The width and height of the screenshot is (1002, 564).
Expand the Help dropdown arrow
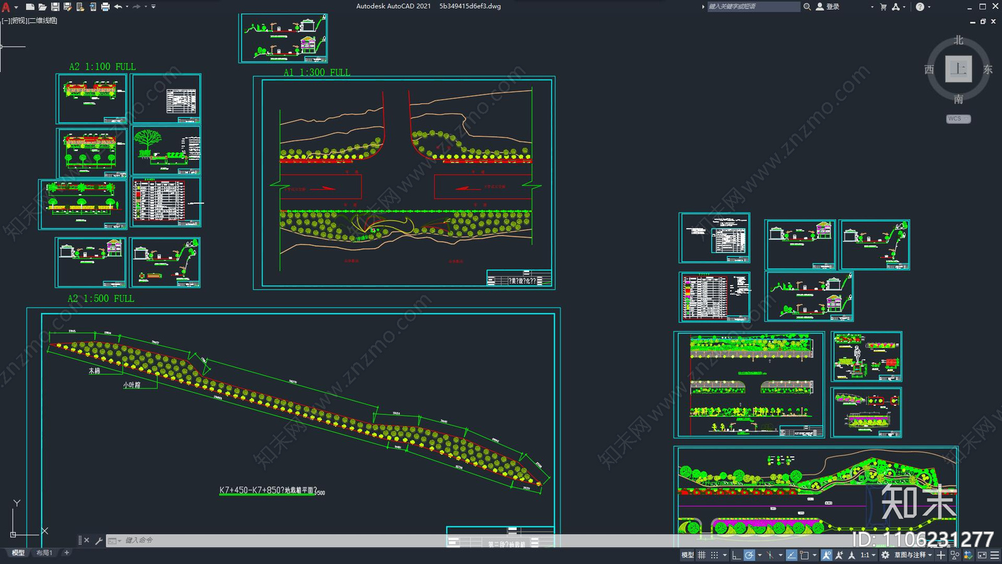[x=929, y=7]
